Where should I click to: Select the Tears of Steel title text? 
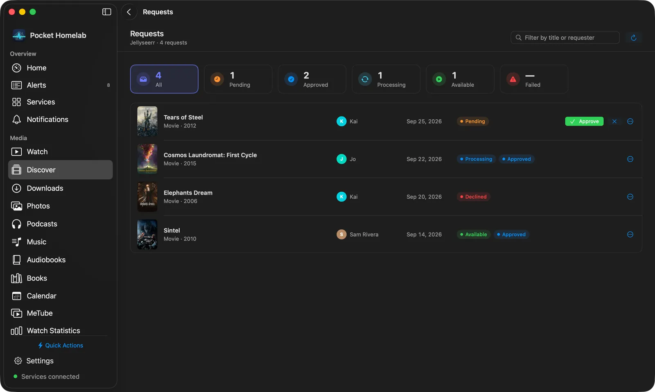pyautogui.click(x=183, y=117)
